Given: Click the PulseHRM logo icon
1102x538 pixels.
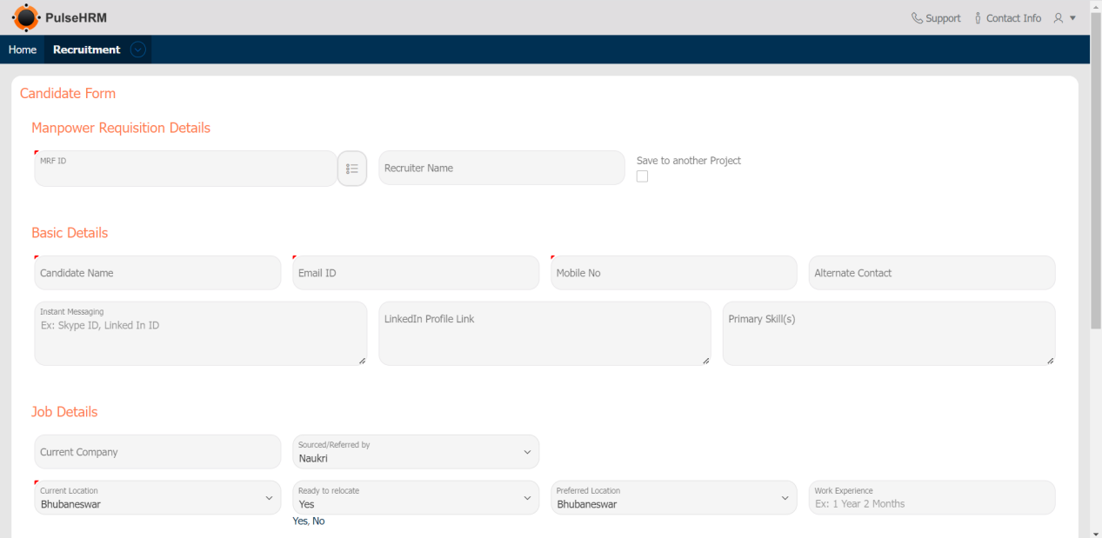Looking at the screenshot, I should click(26, 17).
